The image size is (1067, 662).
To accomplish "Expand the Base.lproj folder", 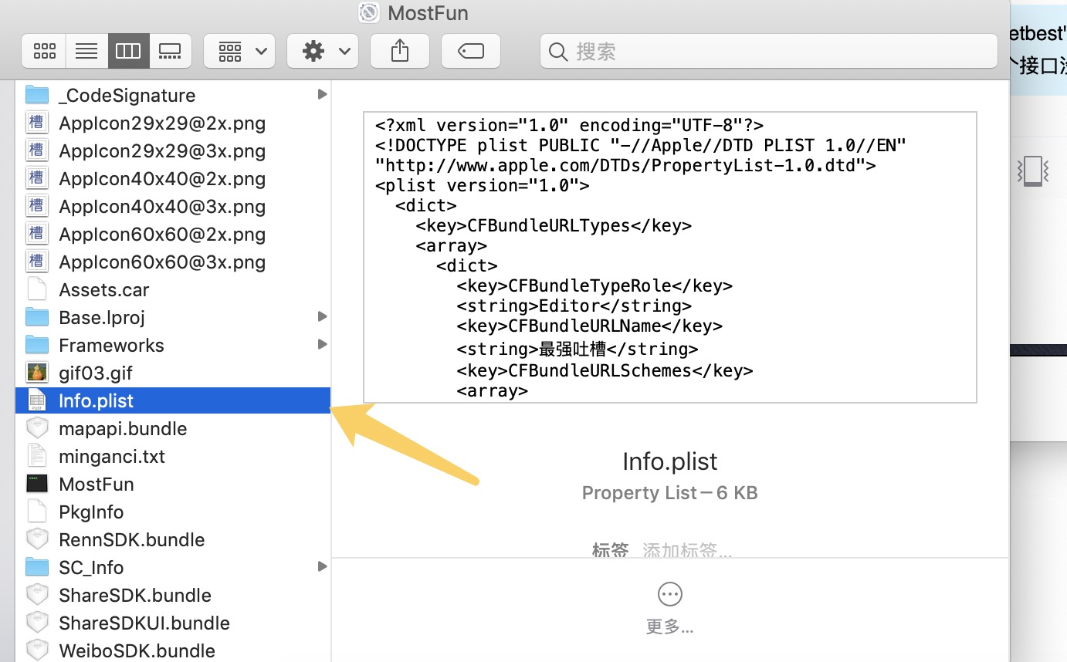I will [x=322, y=317].
